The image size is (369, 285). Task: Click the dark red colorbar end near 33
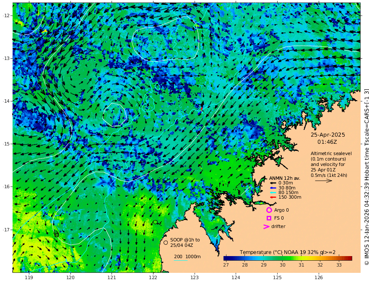(x=348, y=258)
